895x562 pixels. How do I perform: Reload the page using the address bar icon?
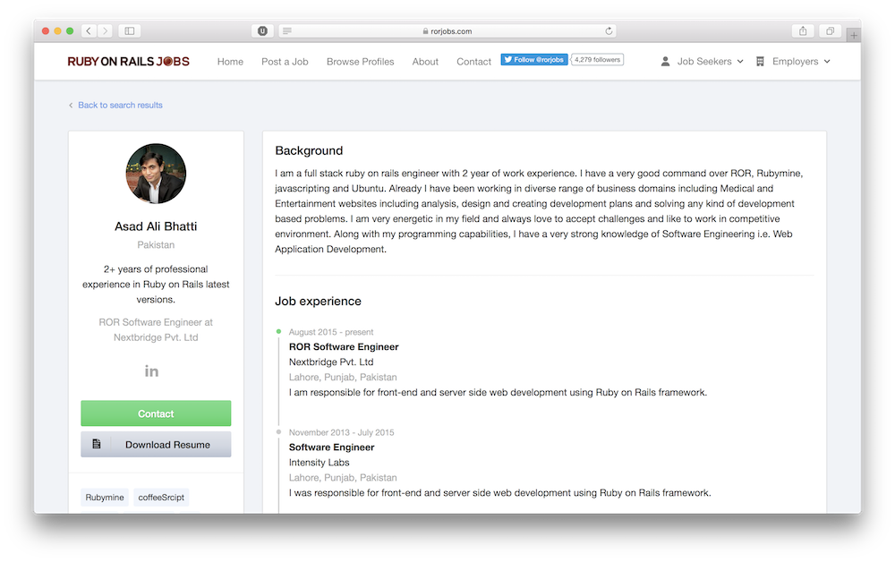coord(609,30)
